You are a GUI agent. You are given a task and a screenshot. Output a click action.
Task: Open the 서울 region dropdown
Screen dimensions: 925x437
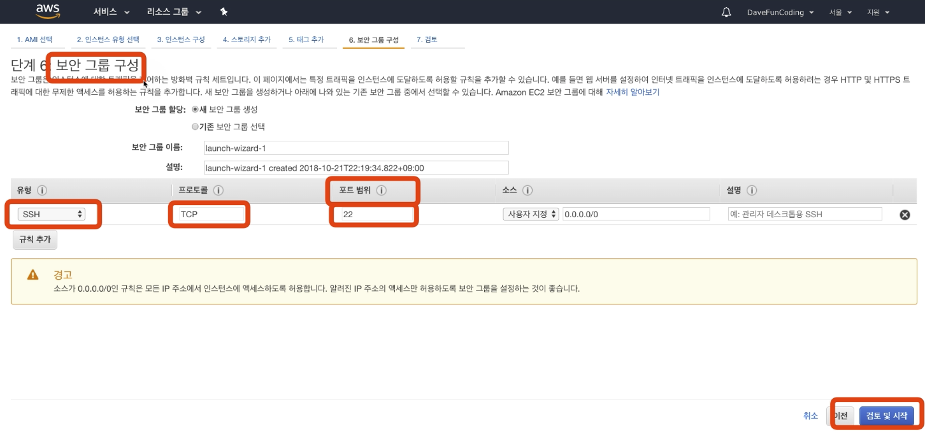coord(841,12)
